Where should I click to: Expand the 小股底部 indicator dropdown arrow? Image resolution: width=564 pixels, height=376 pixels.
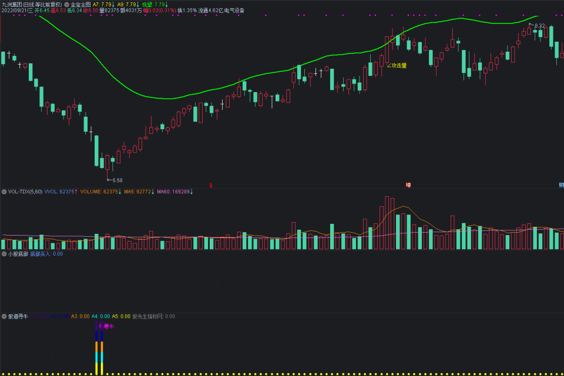coord(4,254)
